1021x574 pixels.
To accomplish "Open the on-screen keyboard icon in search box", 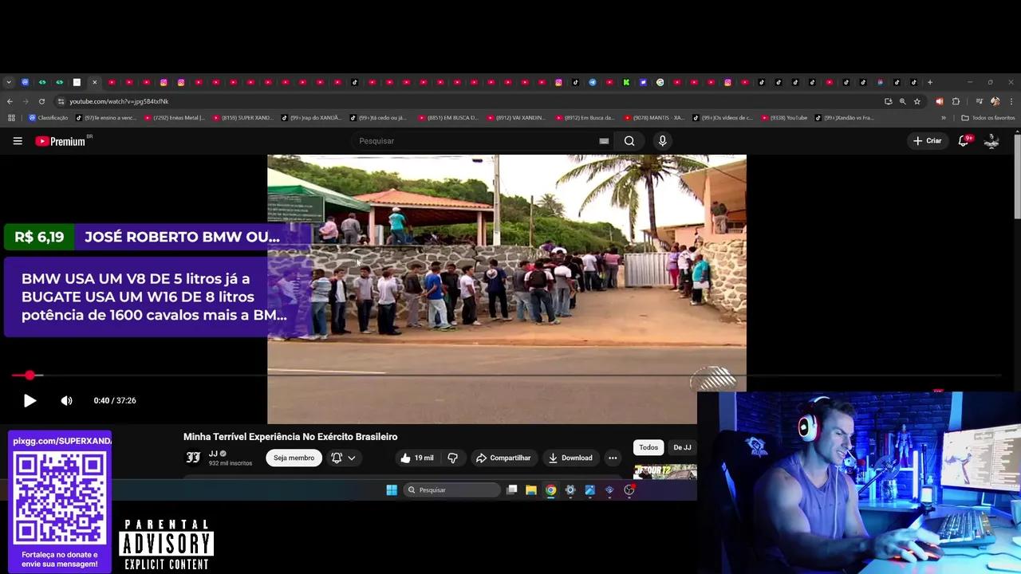I will point(604,141).
